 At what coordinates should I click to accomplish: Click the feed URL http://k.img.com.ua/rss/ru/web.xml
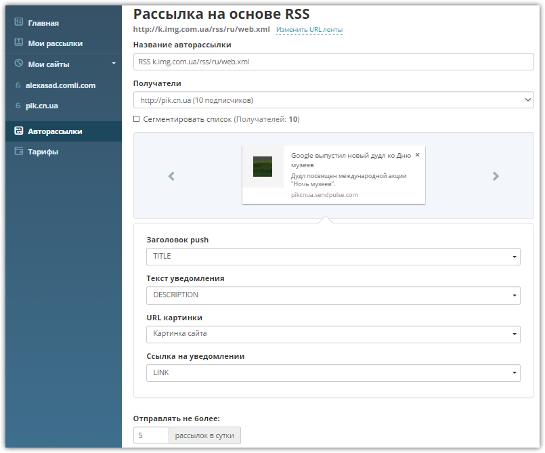202,29
